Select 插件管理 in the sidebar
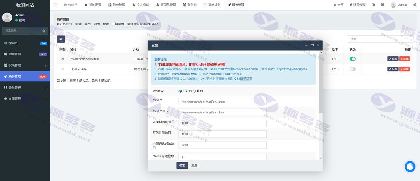Viewport: 420px width, 181px height. (x=25, y=76)
